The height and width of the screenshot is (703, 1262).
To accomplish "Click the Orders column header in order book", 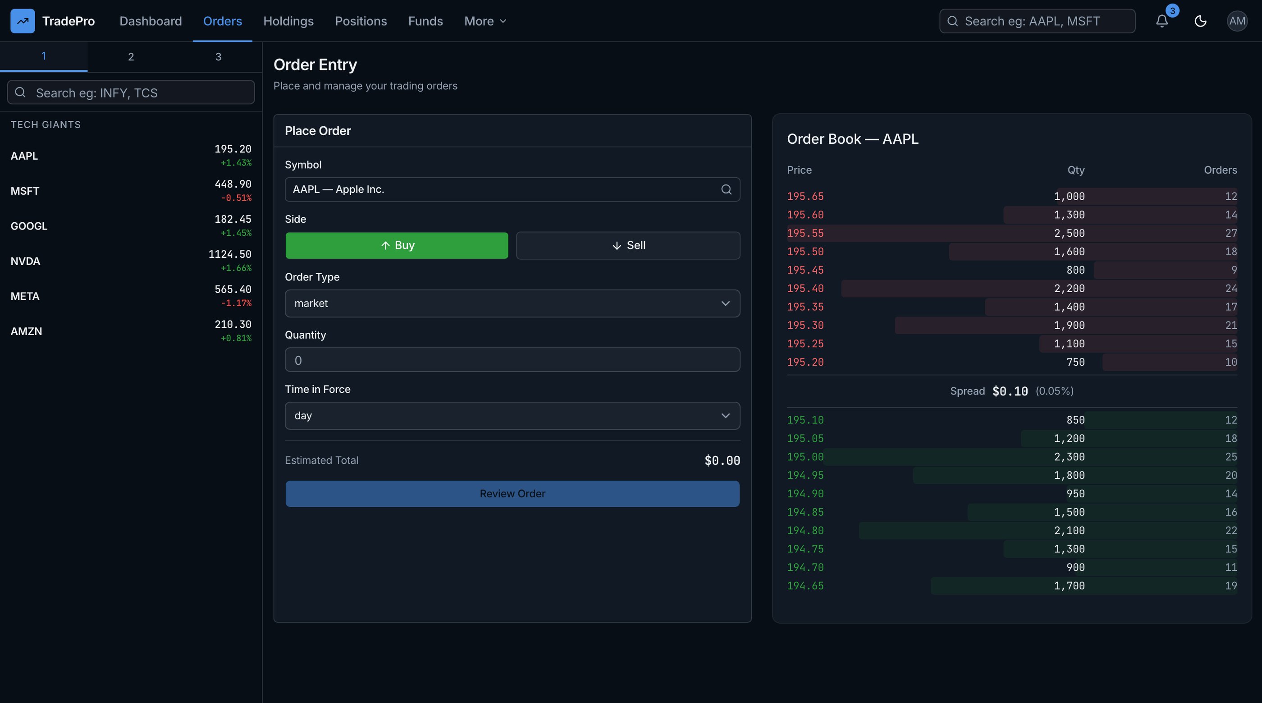I will point(1221,170).
